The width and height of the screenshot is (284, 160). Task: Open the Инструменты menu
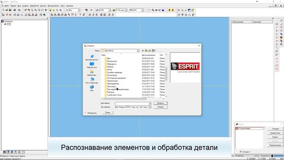[x=53, y=6]
